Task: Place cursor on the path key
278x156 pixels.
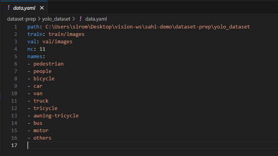Action: click(33, 27)
